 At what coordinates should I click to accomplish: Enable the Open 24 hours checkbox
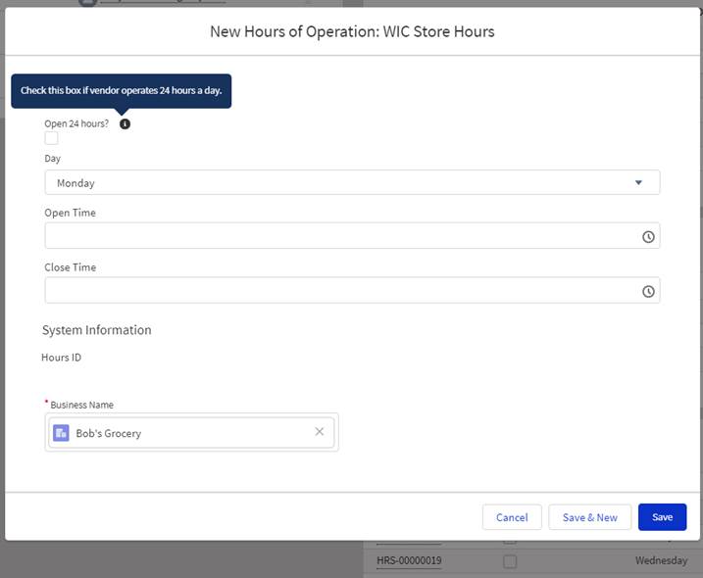pyautogui.click(x=51, y=138)
